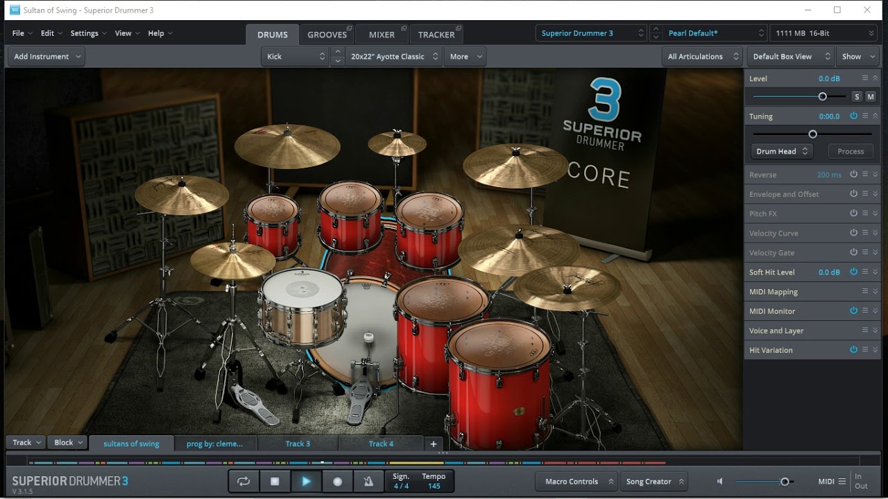
Task: Solo the instrument with the S button
Action: click(857, 97)
